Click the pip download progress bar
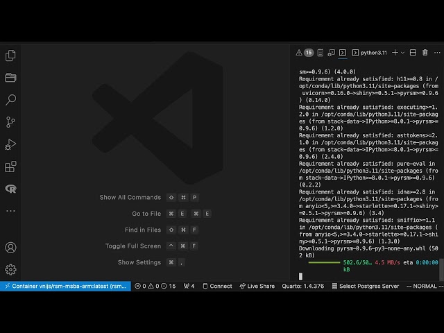This screenshot has height=333, width=444. point(324,262)
